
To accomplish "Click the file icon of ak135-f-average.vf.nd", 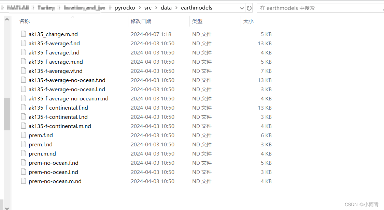I will 23,71.
